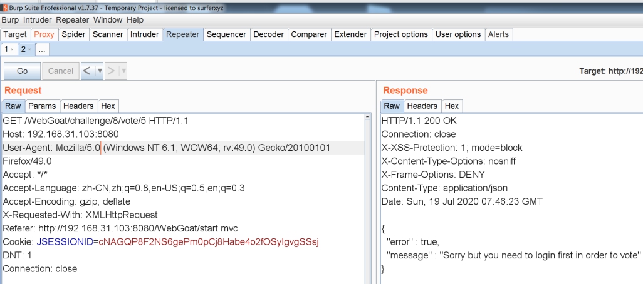Viewport: 643px width, 284px height.
Task: Click the Accept-Language header line
Action: (x=123, y=188)
